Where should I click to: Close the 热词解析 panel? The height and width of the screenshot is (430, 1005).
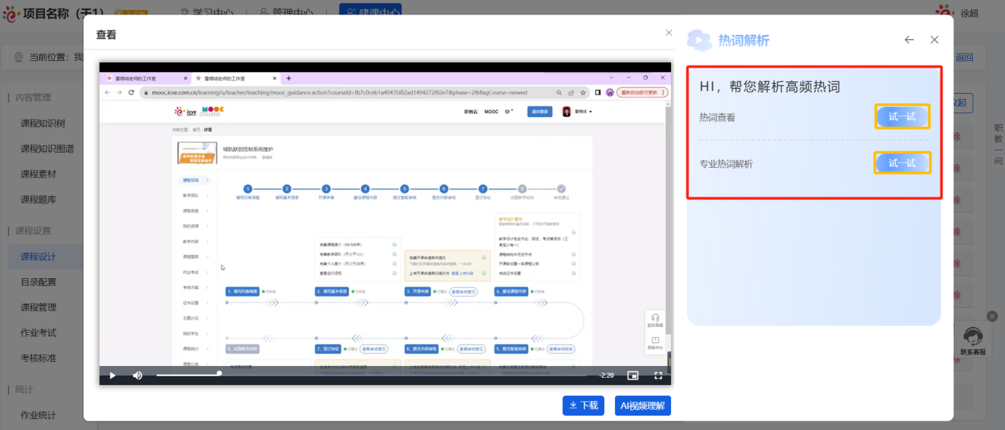(x=935, y=40)
